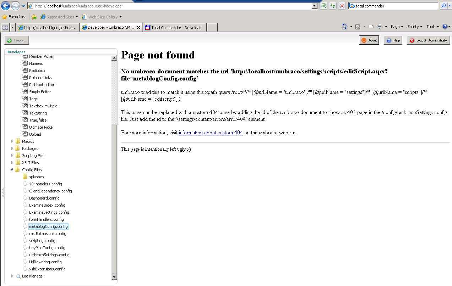Image resolution: width=452 pixels, height=286 pixels.
Task: Select Ultimate Picker data type
Action: pos(42,127)
